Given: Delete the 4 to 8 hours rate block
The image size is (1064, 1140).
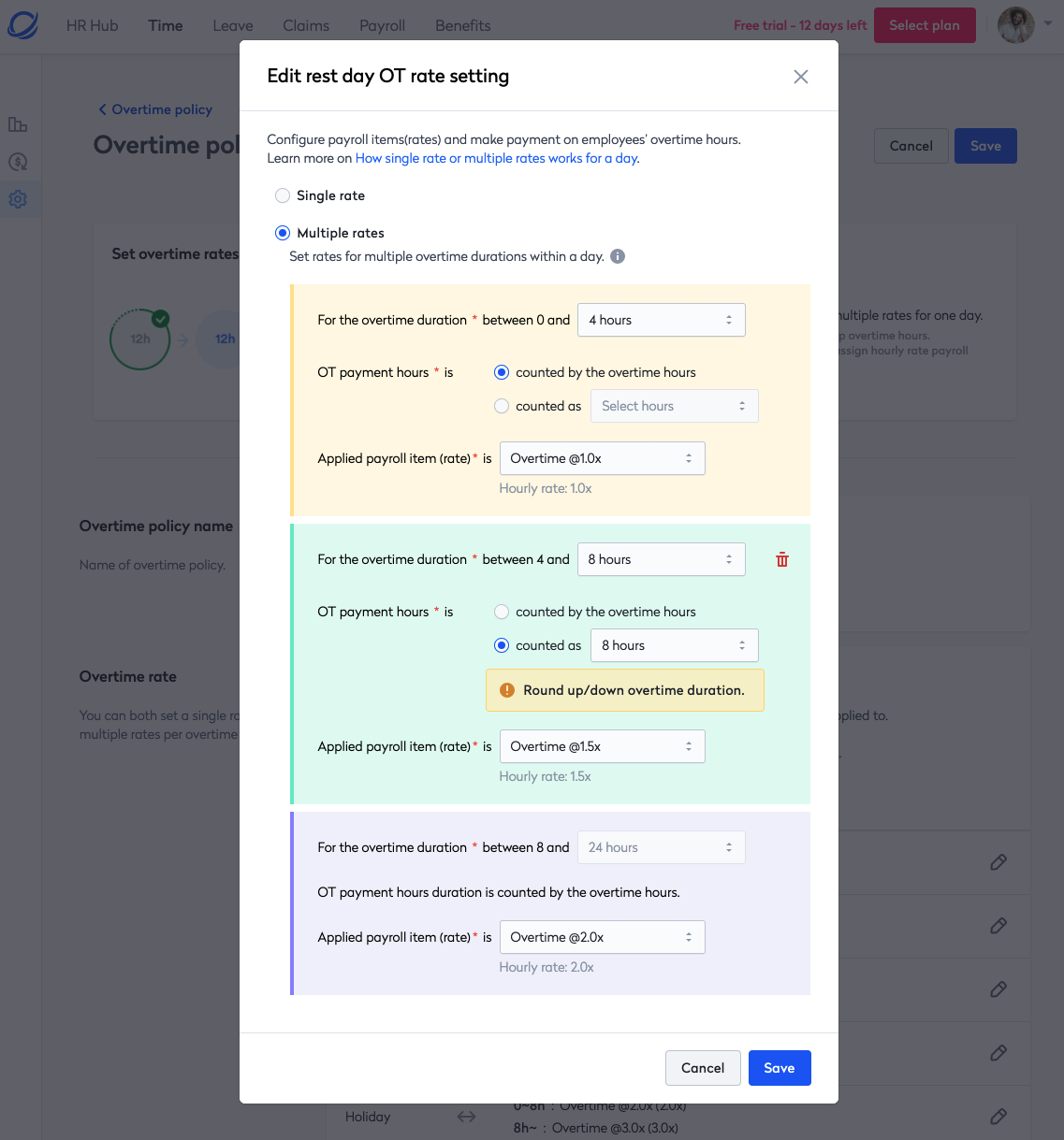Looking at the screenshot, I should coord(782,559).
